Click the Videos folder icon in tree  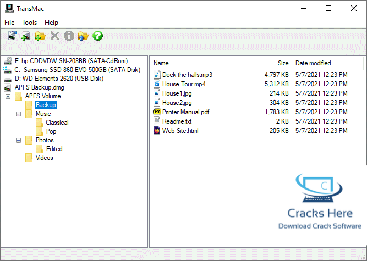29,158
